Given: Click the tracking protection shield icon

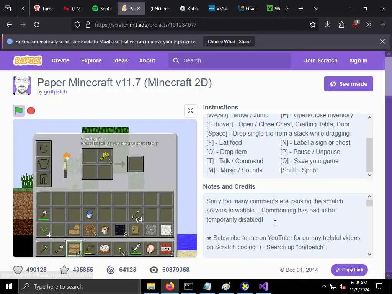Looking at the screenshot, I should (77, 25).
